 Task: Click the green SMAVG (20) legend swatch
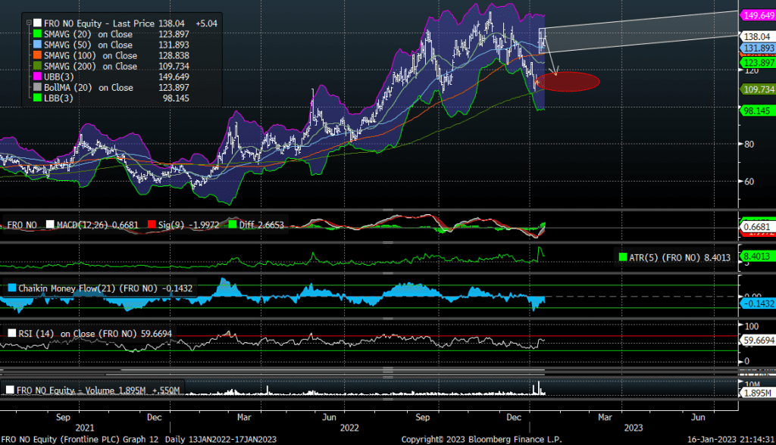pos(37,34)
